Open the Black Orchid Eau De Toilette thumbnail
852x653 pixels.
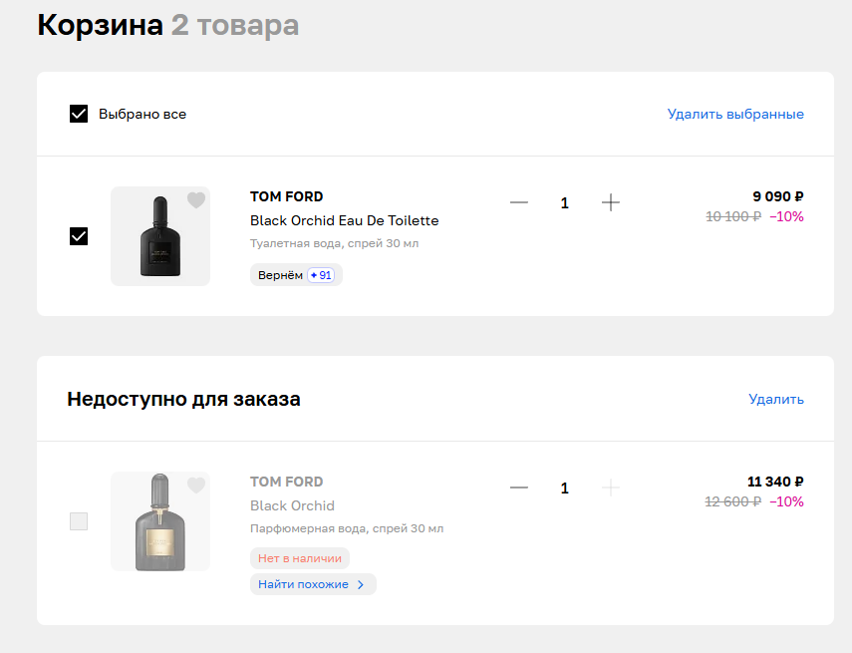(x=160, y=236)
